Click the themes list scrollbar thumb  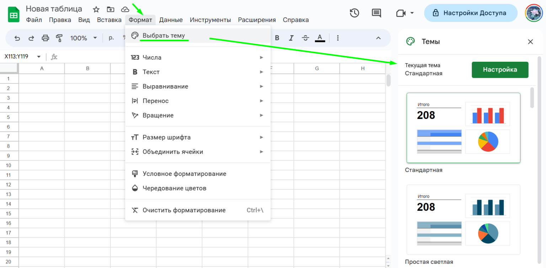tap(532, 97)
